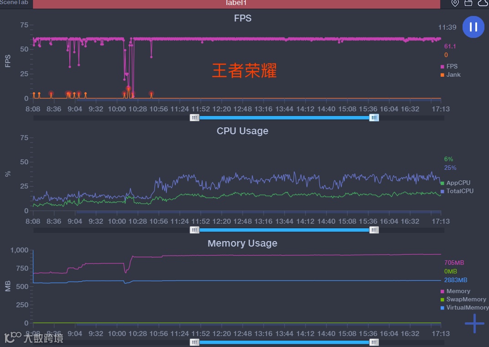The height and width of the screenshot is (347, 489).
Task: Pause recording with the blue pause button
Action: 473,27
